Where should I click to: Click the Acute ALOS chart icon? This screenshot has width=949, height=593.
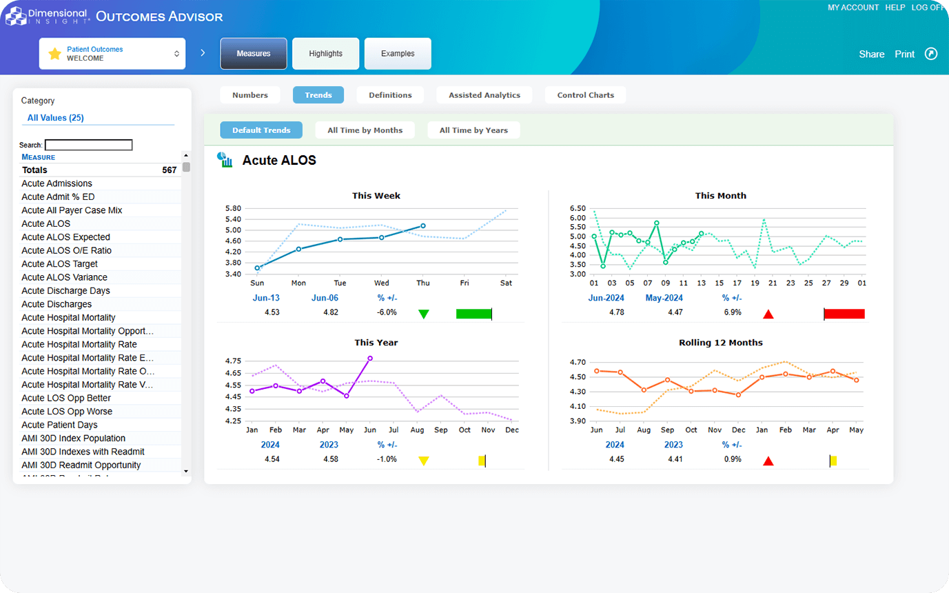(x=225, y=160)
